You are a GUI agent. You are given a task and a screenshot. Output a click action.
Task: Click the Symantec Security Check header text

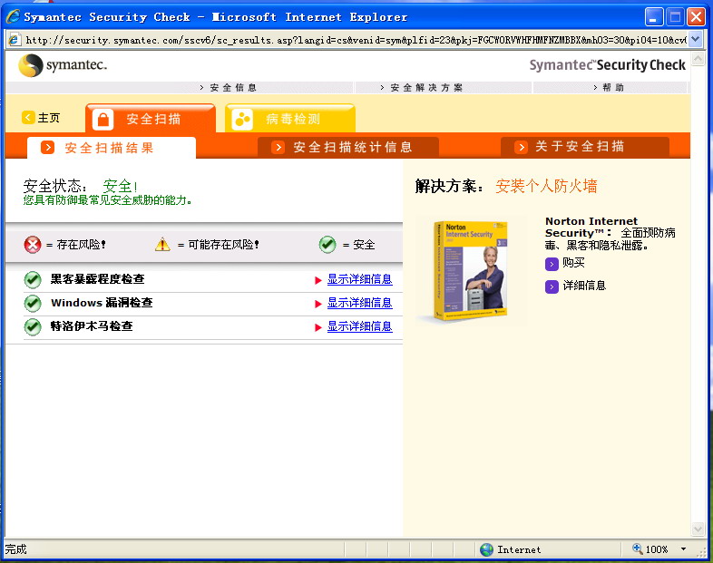click(x=607, y=65)
